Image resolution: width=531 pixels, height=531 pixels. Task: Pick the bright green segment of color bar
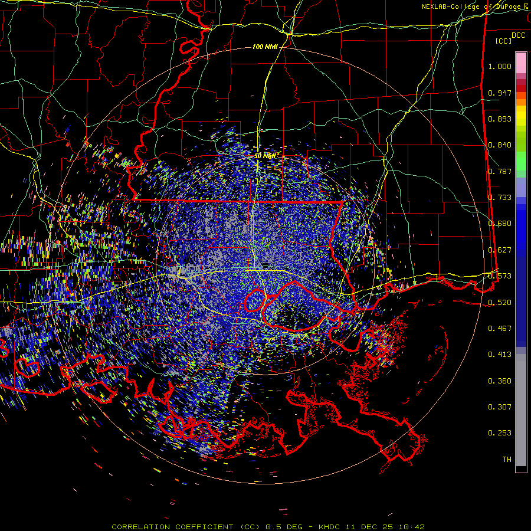tap(521, 161)
